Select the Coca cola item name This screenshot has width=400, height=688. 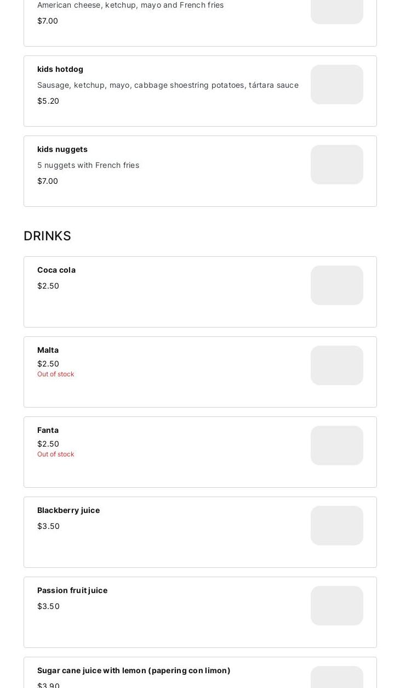pos(56,270)
